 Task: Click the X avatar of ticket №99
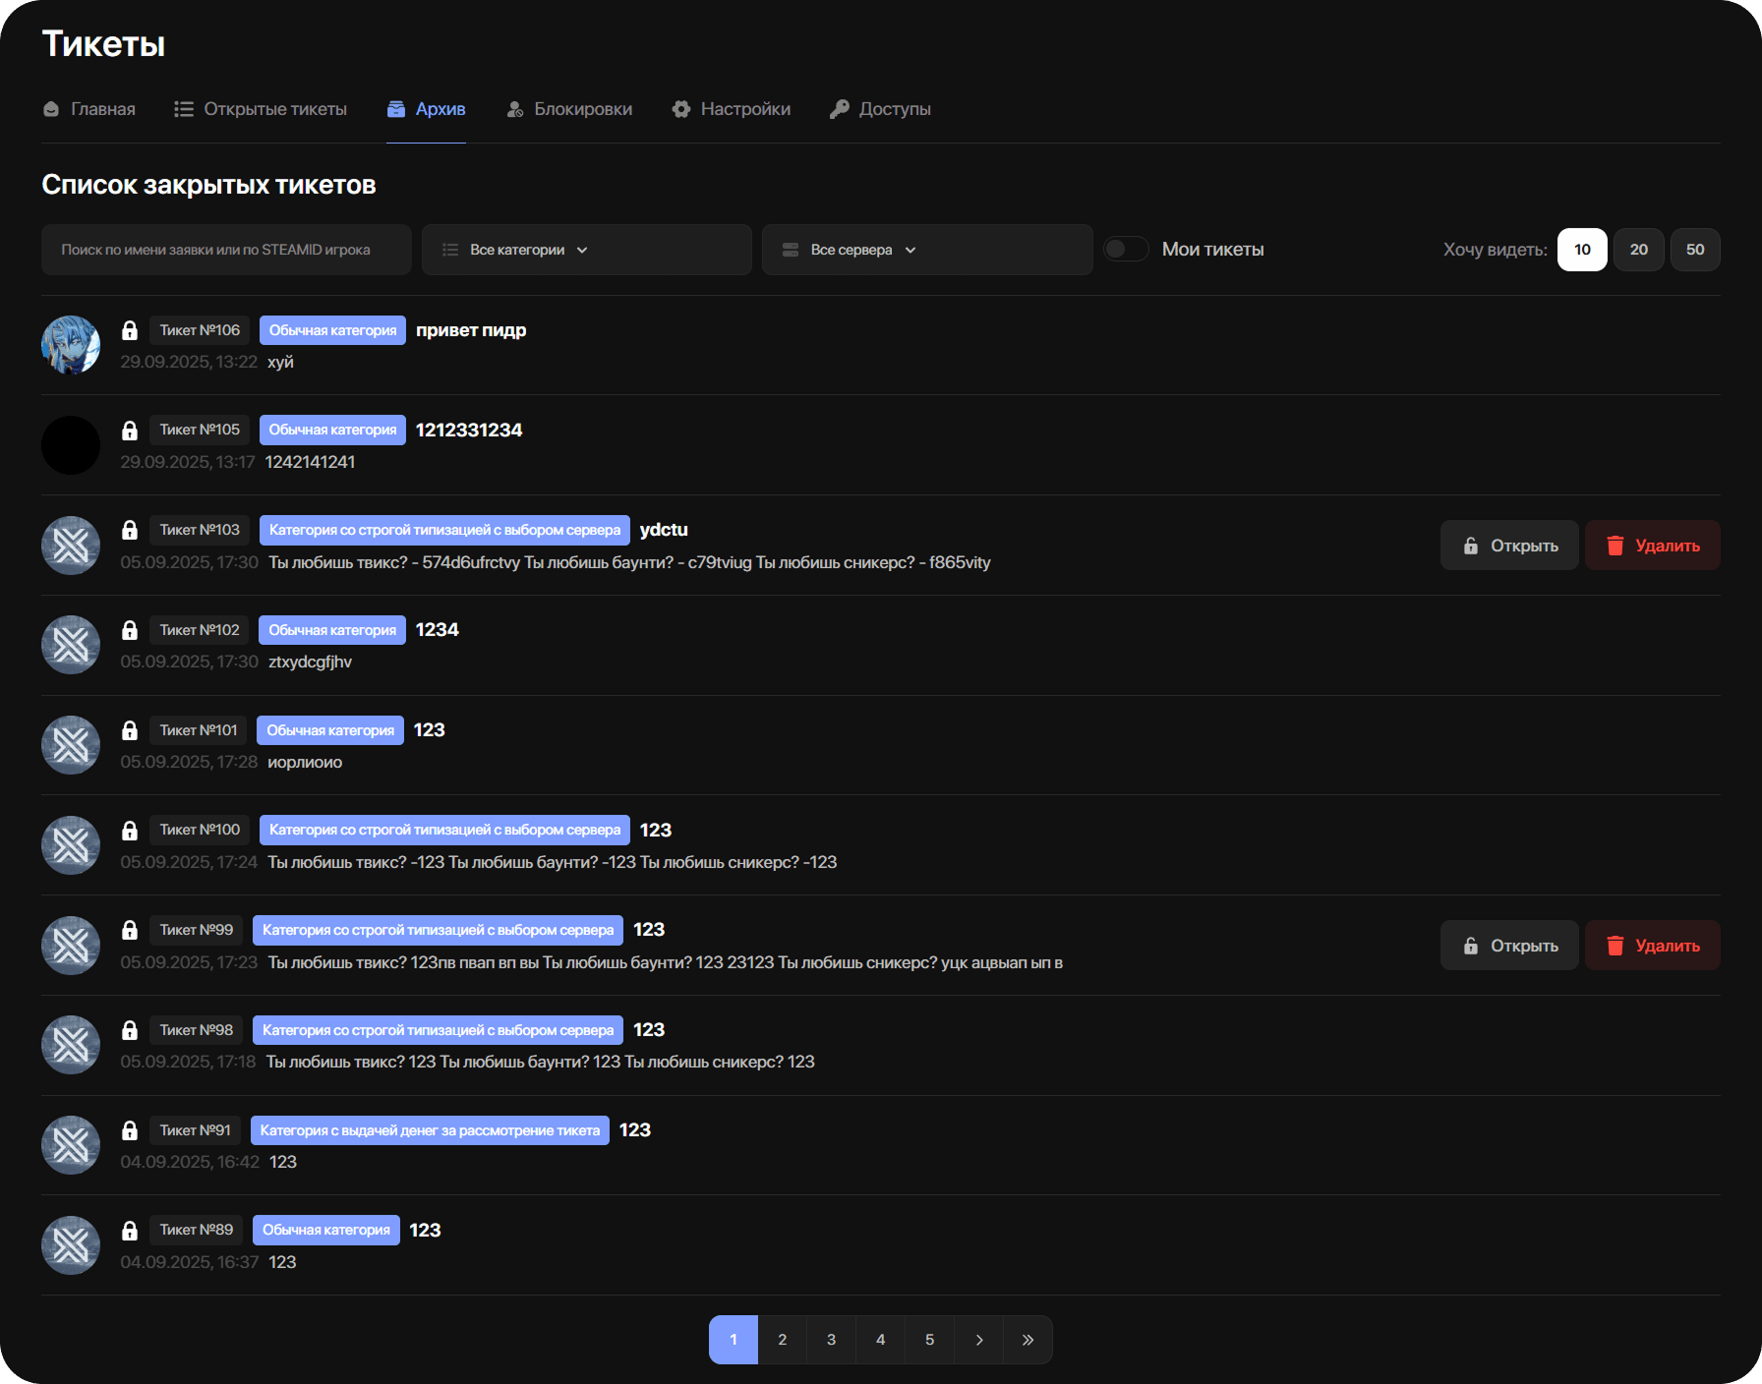coord(71,946)
